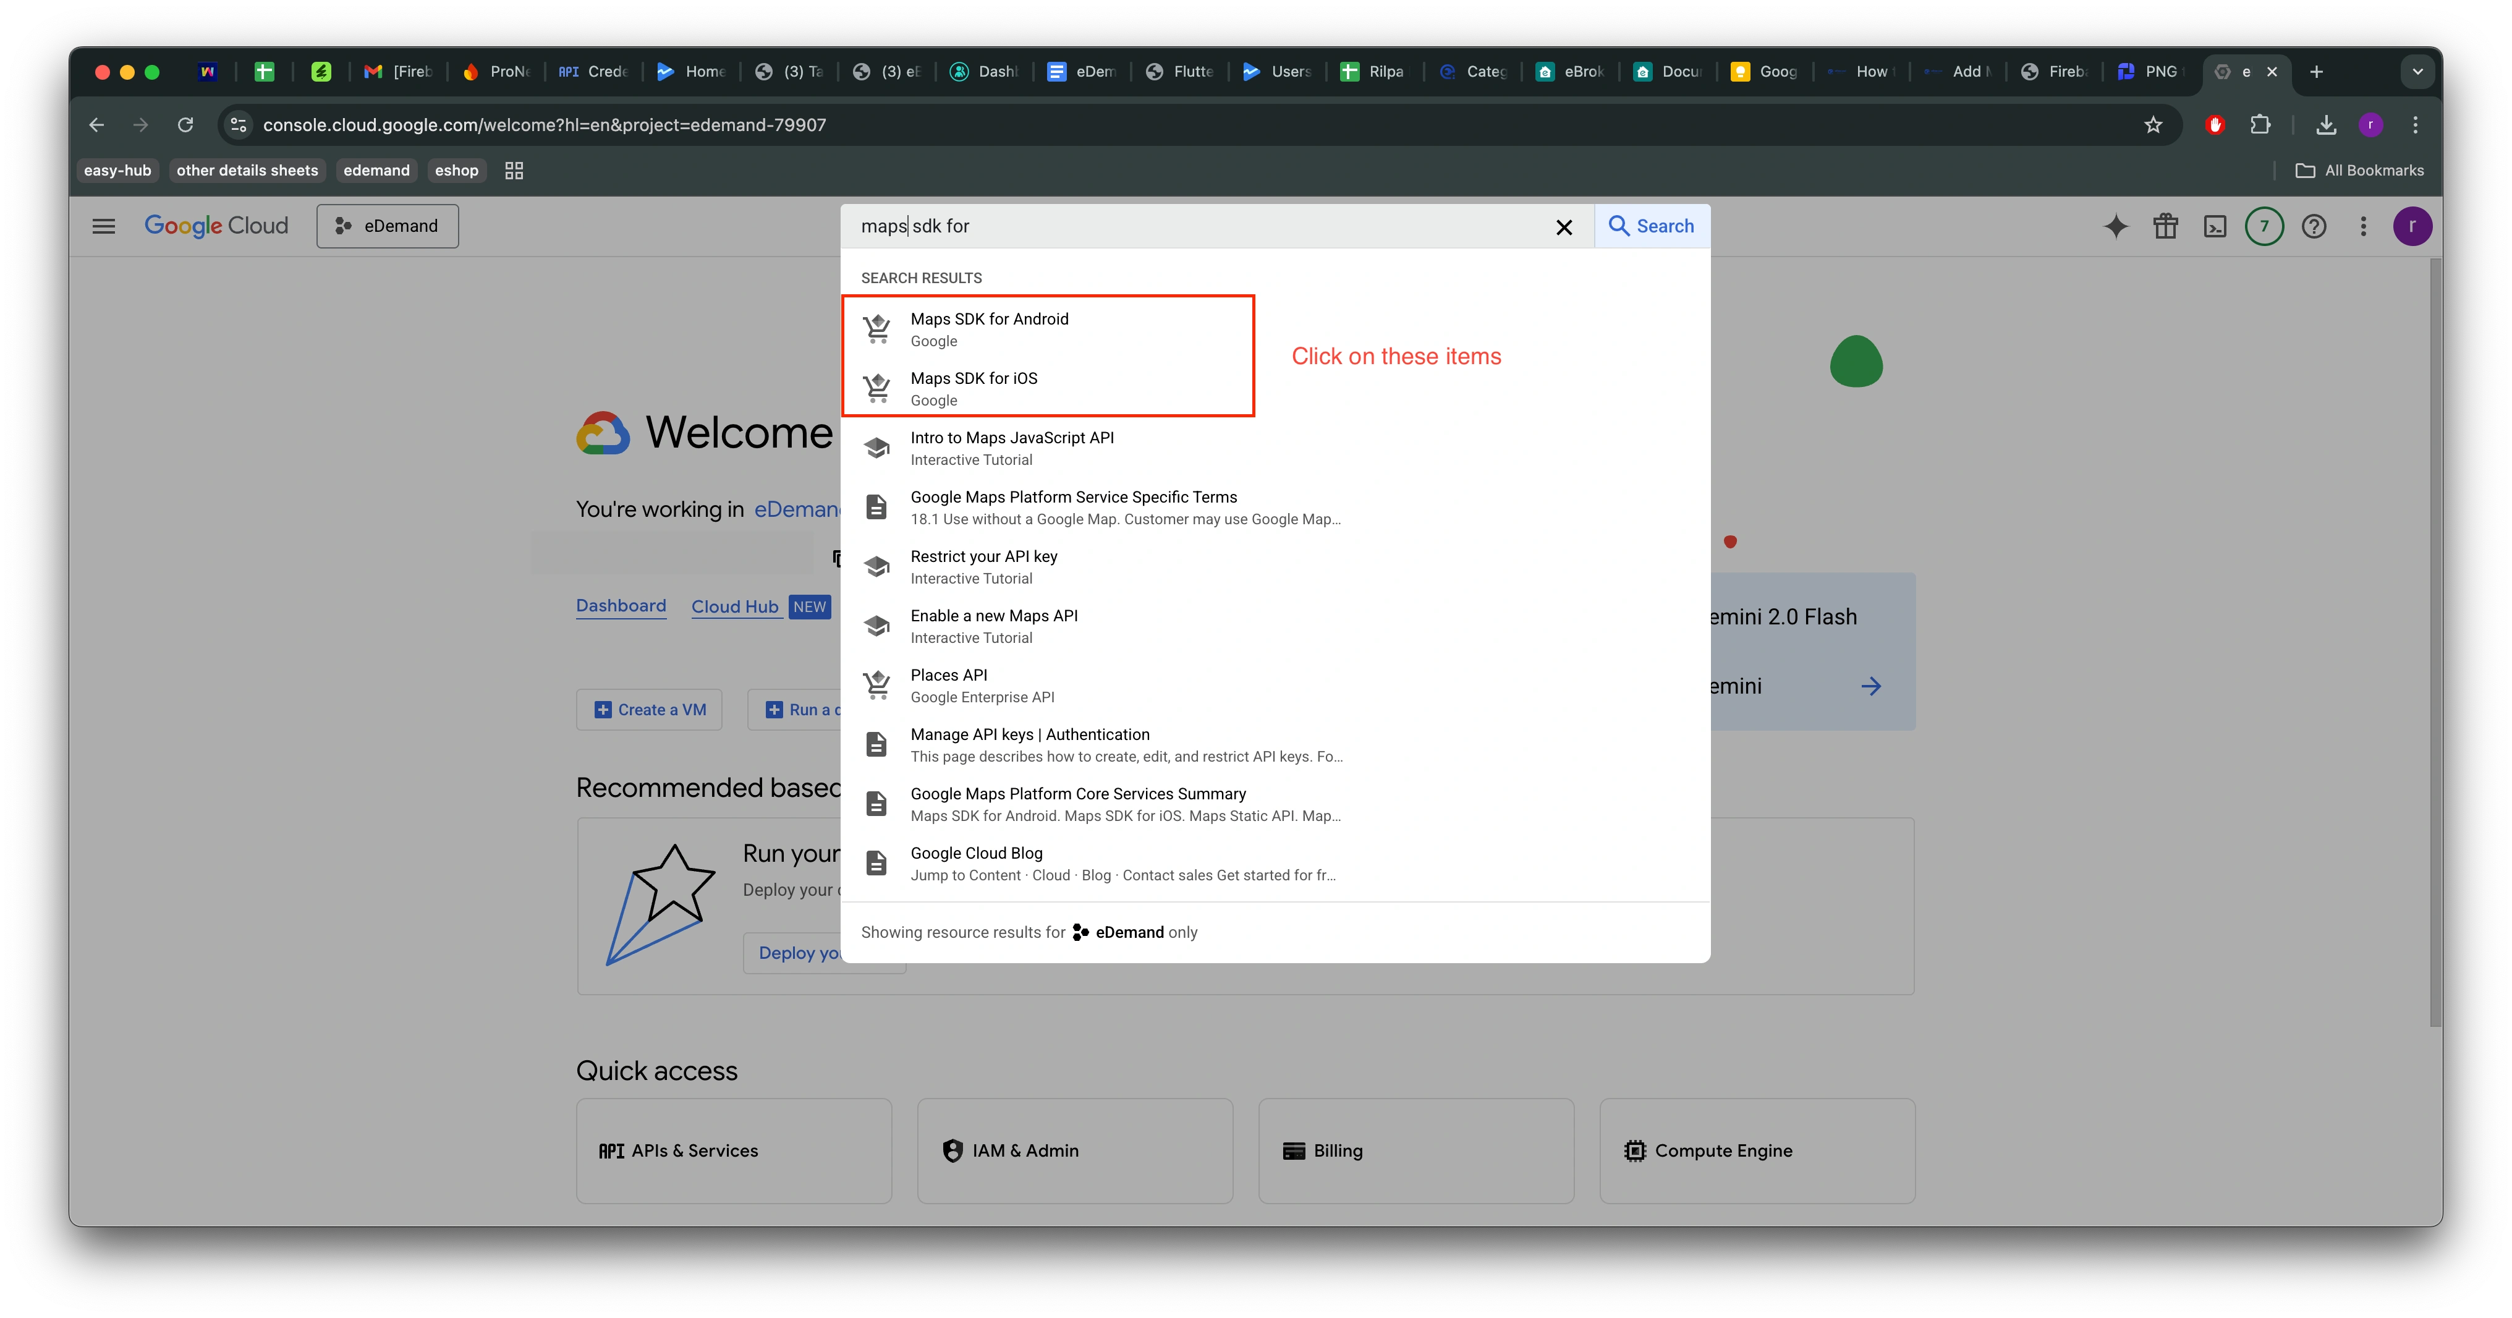Click the Billing quick access card

click(x=1415, y=1150)
